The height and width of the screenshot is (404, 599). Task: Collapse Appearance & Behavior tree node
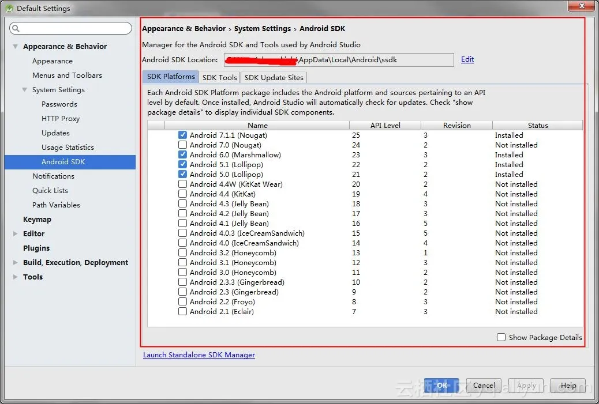(x=15, y=47)
